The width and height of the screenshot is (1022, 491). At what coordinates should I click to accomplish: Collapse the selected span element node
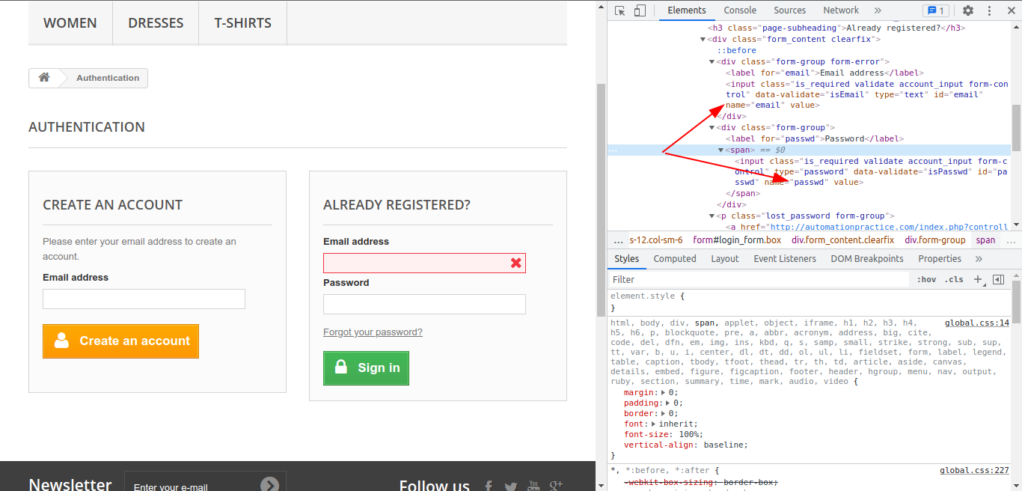(x=721, y=150)
